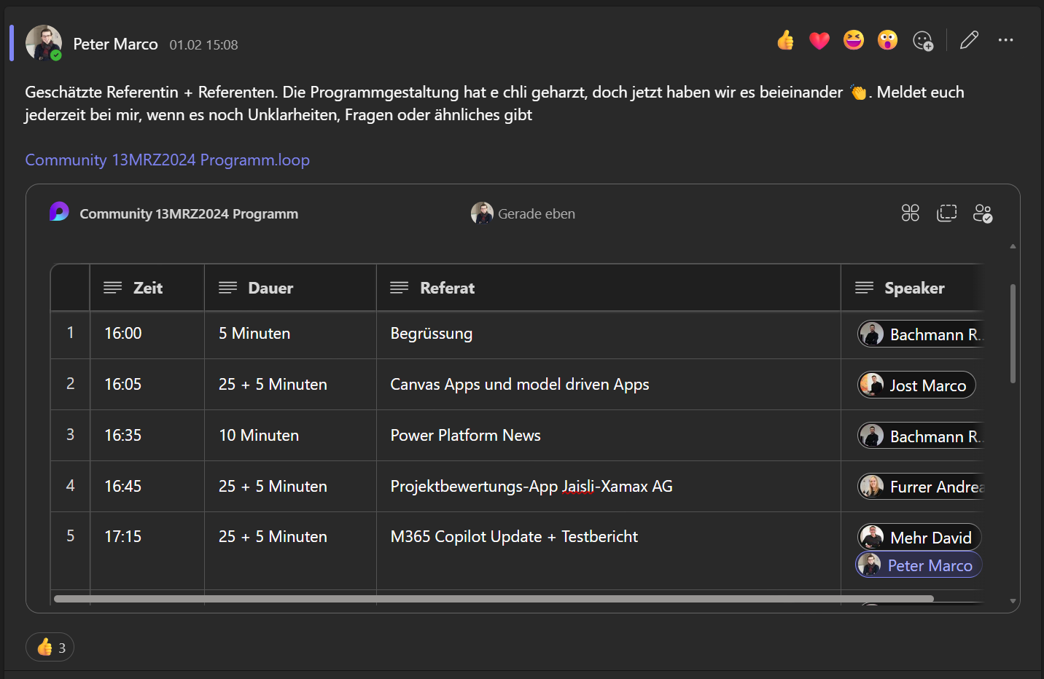Click the Peter Marco sender name
Screen dimensions: 1044x679
[x=115, y=44]
